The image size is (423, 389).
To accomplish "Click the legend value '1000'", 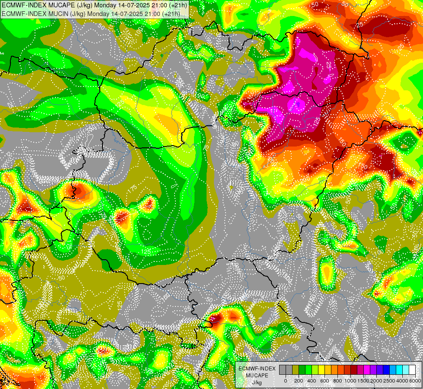I will [350, 381].
